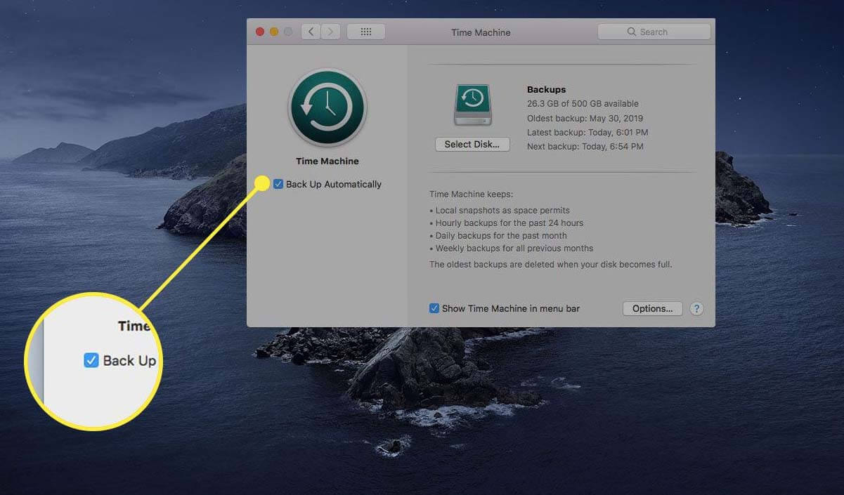The height and width of the screenshot is (495, 844).
Task: Click the "Backups" disk name
Action: [546, 90]
